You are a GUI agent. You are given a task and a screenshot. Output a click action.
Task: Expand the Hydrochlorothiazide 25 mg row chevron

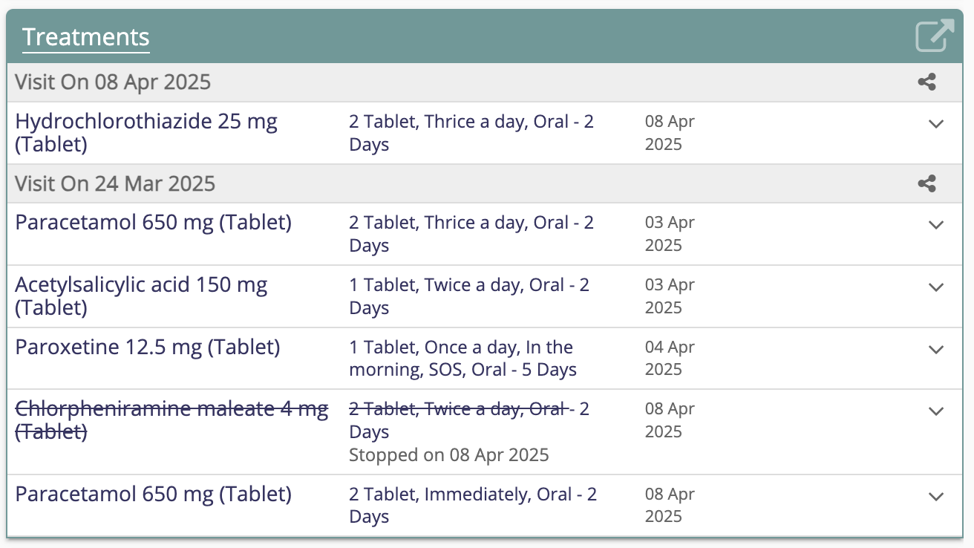point(936,124)
